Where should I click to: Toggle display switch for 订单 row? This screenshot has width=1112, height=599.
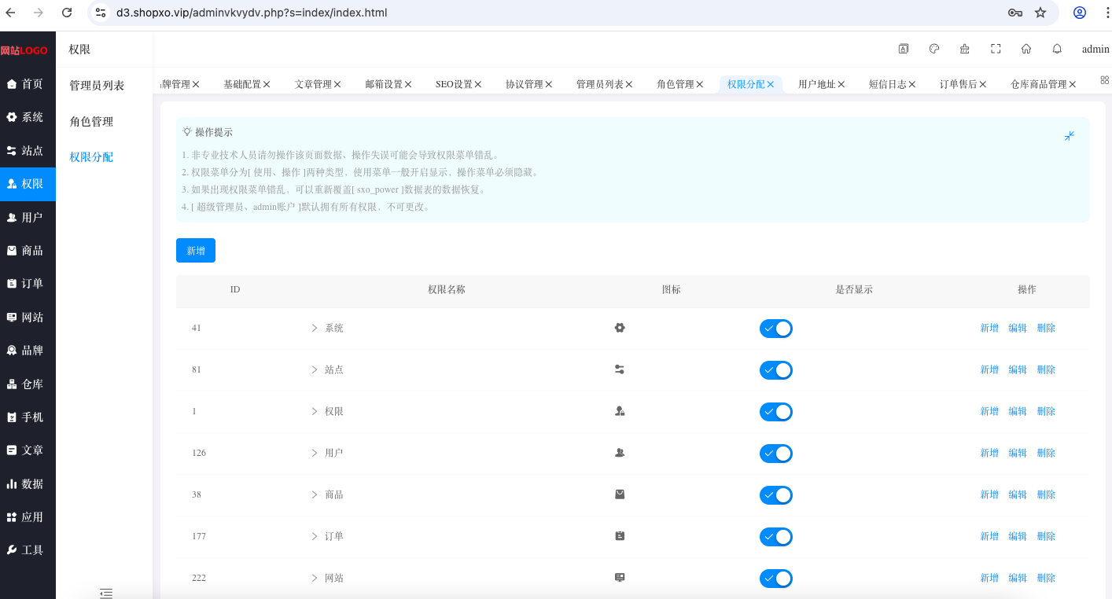click(775, 537)
